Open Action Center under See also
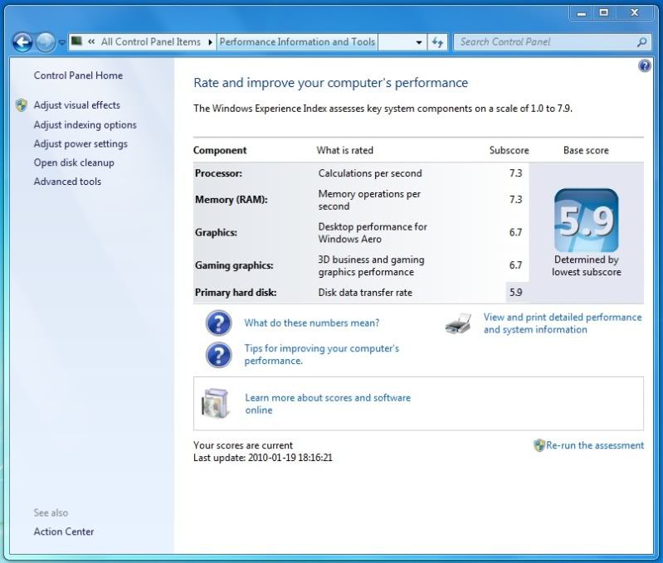The height and width of the screenshot is (563, 663). (x=64, y=531)
